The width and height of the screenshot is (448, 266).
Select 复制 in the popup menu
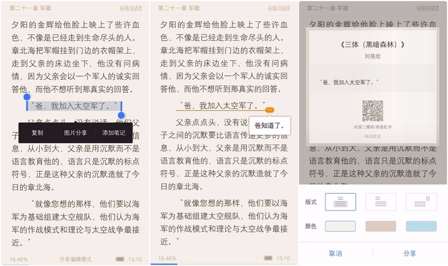37,133
